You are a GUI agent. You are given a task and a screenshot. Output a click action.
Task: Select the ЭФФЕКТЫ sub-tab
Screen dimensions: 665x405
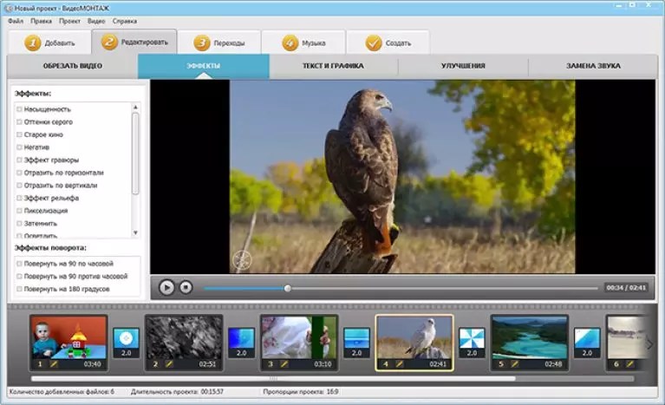[x=204, y=66]
